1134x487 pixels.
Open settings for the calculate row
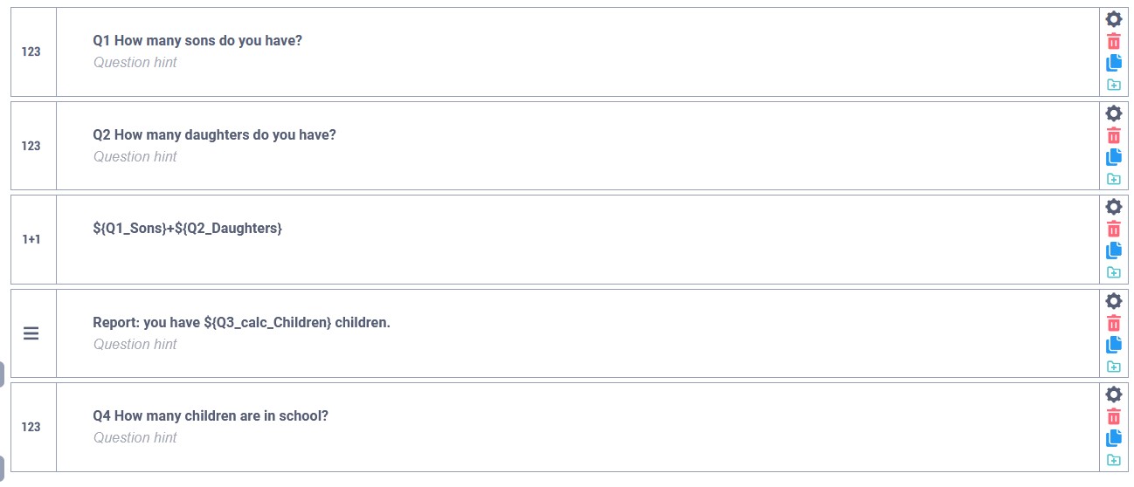pos(1113,207)
